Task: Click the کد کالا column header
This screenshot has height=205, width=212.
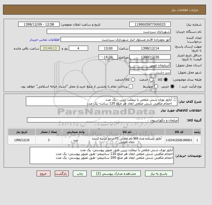Action: coord(179,132)
